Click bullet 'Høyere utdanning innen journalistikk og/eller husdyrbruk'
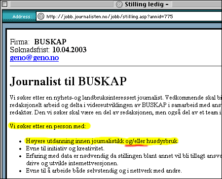222x179 pixels. pyautogui.click(x=102, y=141)
